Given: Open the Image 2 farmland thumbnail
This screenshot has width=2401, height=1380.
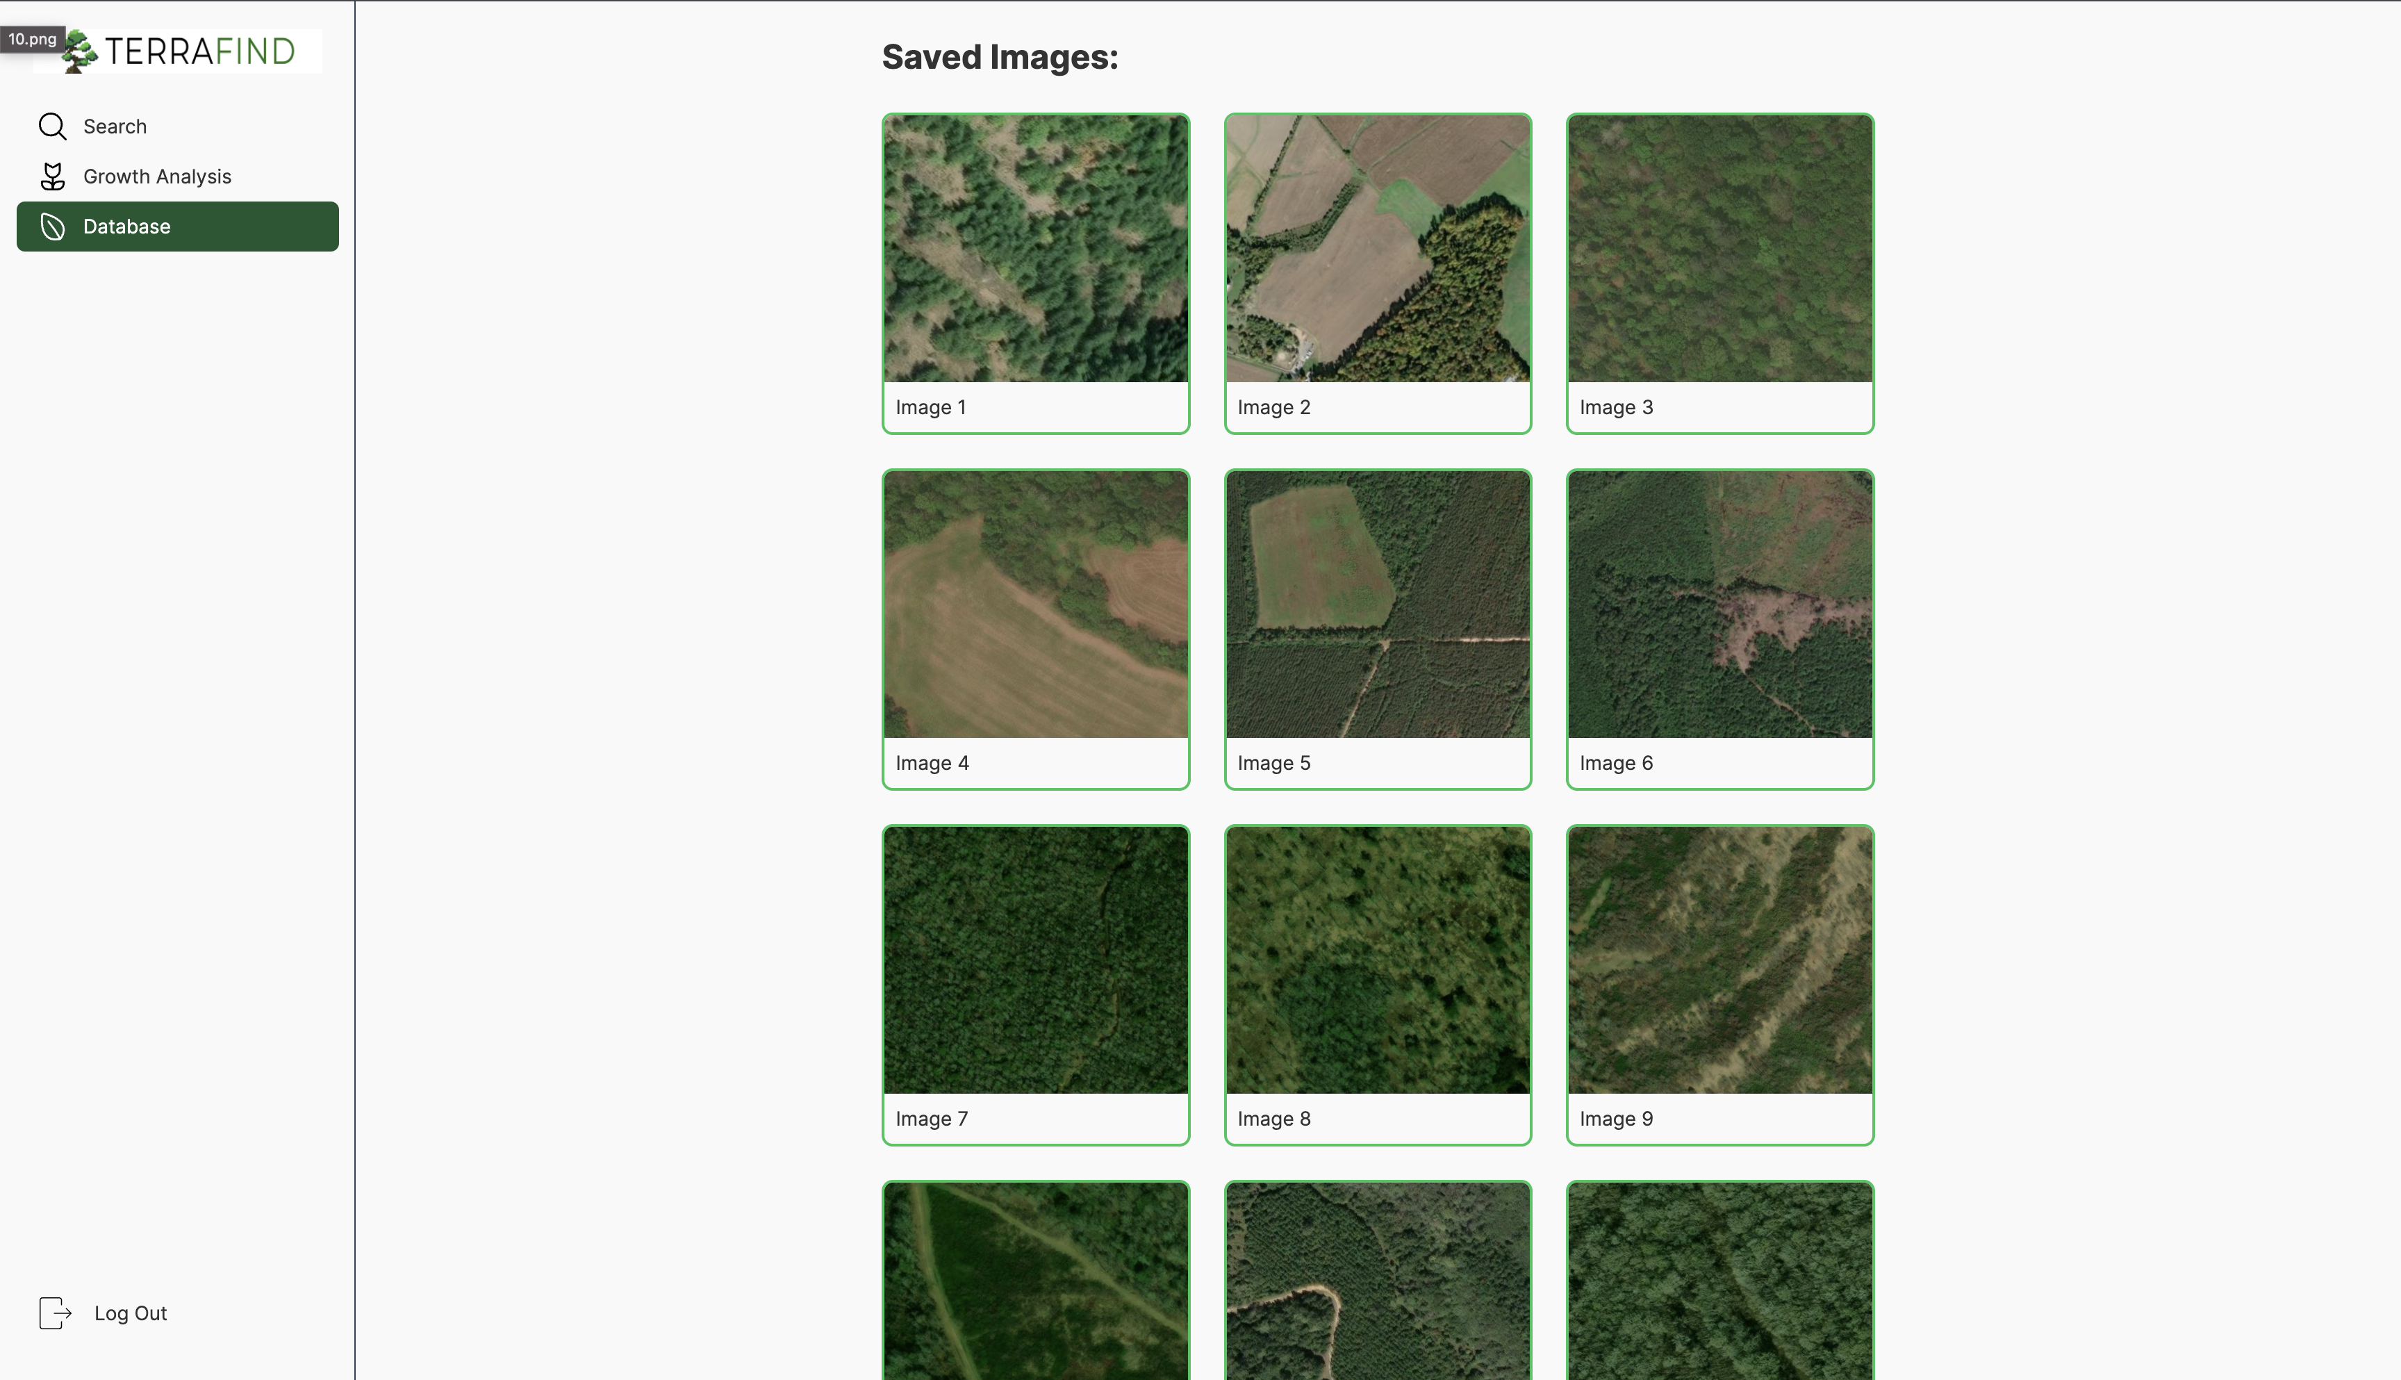Looking at the screenshot, I should (x=1378, y=248).
